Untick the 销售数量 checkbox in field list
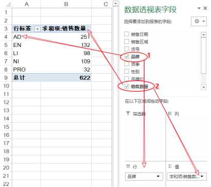This screenshot has height=187, width=212. coord(127,86)
